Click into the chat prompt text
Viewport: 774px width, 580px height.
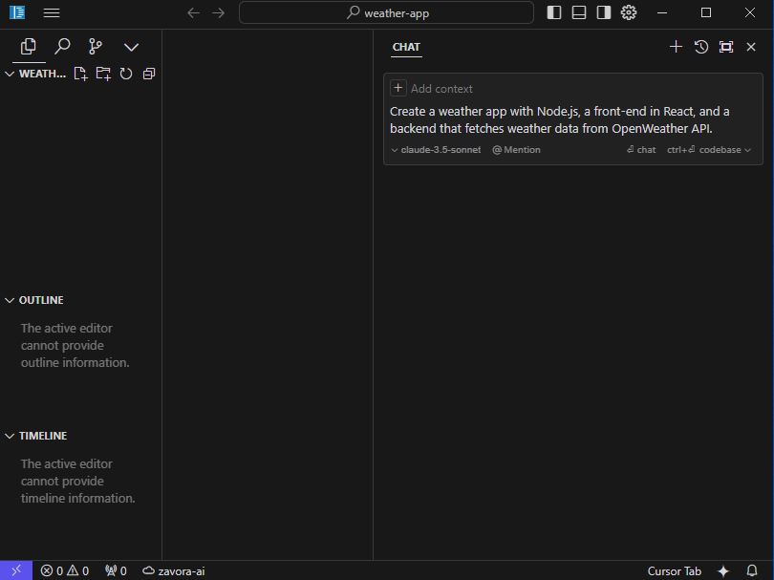pos(560,120)
